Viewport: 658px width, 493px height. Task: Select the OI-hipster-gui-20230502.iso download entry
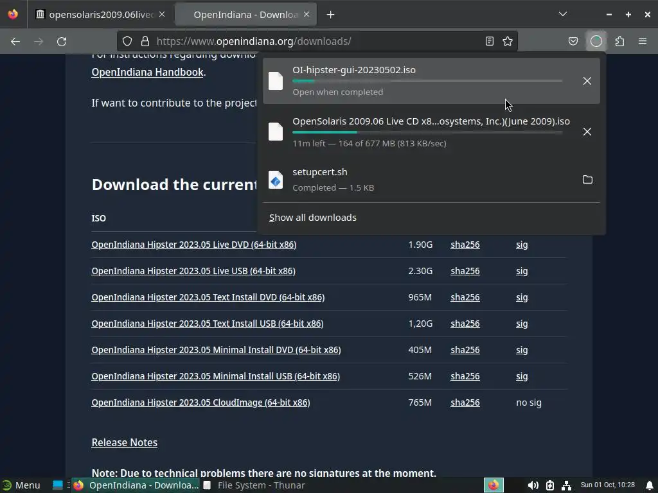click(x=431, y=81)
